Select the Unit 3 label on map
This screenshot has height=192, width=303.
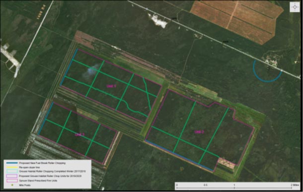tap(80, 134)
